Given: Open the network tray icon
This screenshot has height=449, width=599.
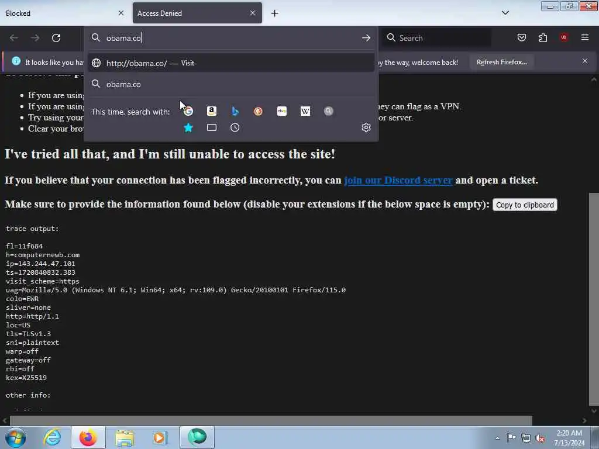Looking at the screenshot, I should (526, 438).
